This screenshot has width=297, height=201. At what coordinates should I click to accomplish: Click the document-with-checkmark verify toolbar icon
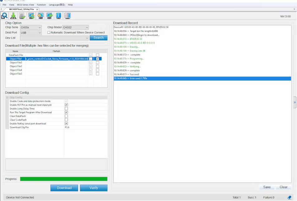(x=22, y=16)
